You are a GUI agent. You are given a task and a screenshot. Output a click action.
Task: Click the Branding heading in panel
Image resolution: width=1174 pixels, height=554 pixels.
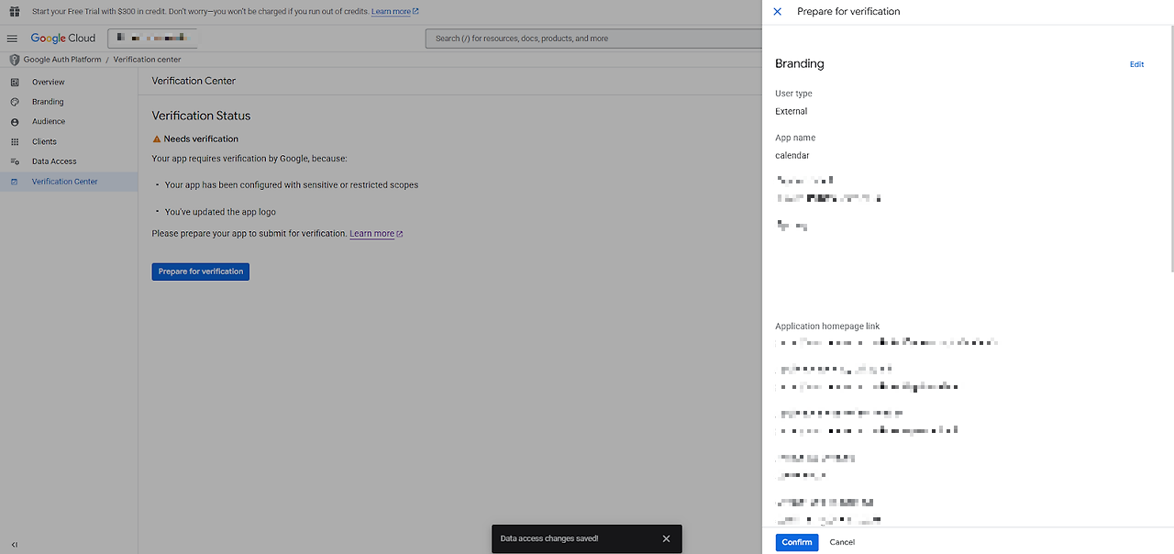pos(800,64)
